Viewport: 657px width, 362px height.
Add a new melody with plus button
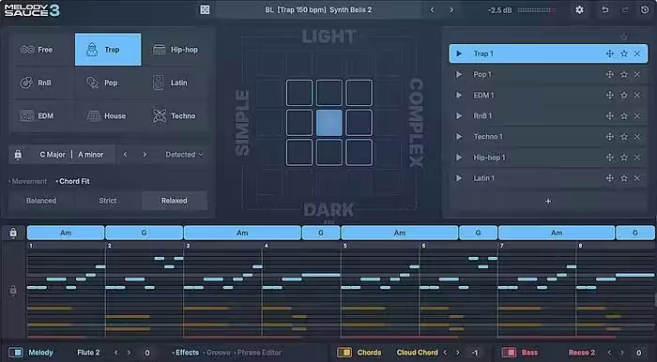tap(548, 202)
